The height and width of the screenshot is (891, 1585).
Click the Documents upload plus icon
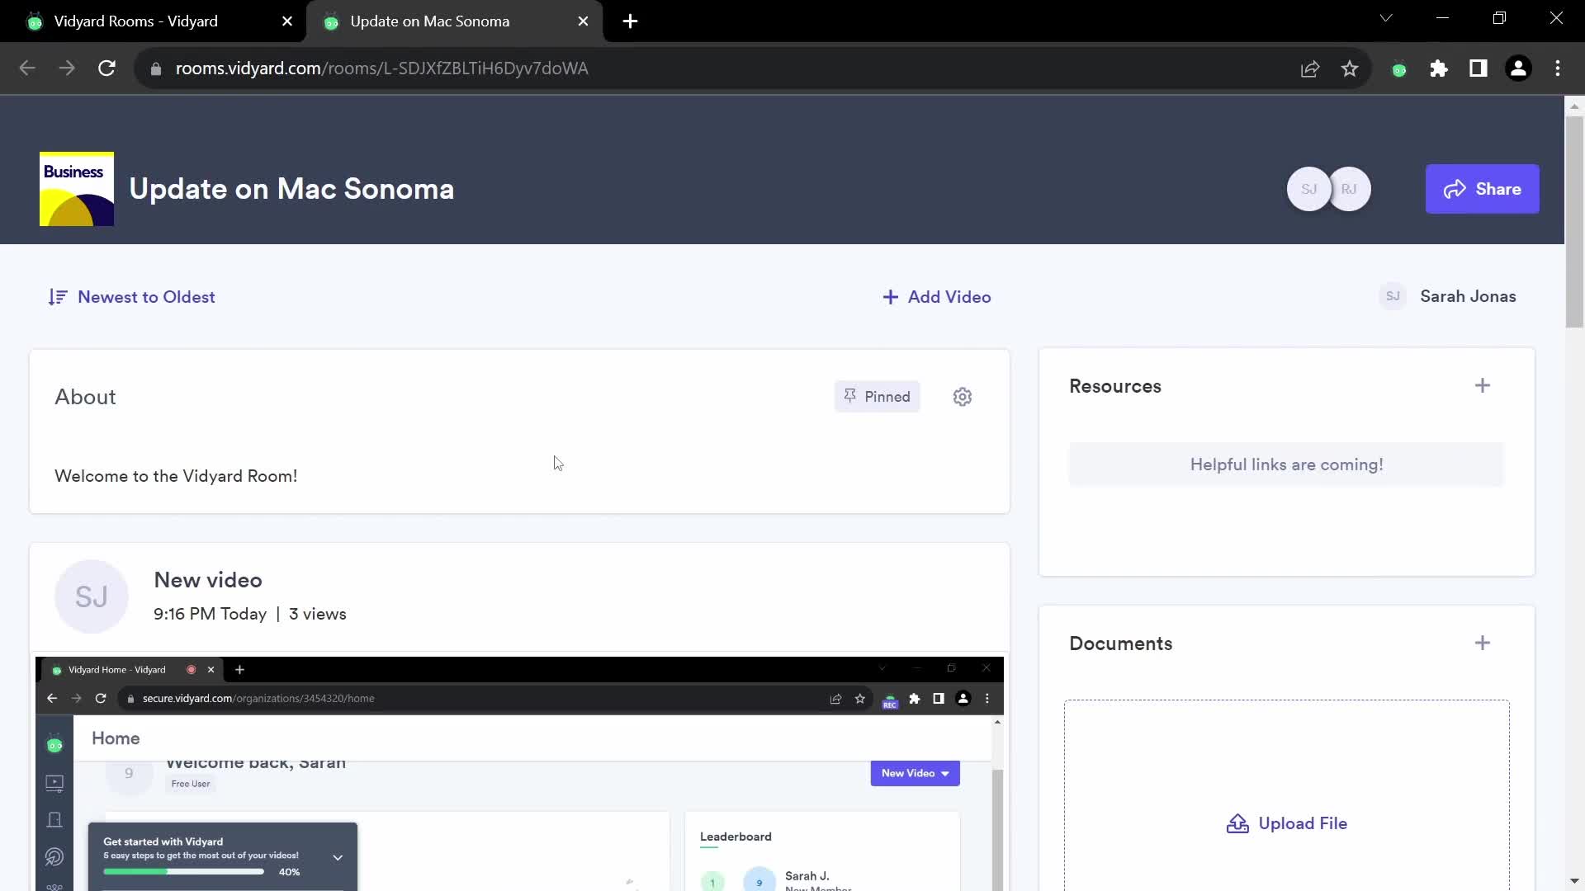click(x=1483, y=643)
